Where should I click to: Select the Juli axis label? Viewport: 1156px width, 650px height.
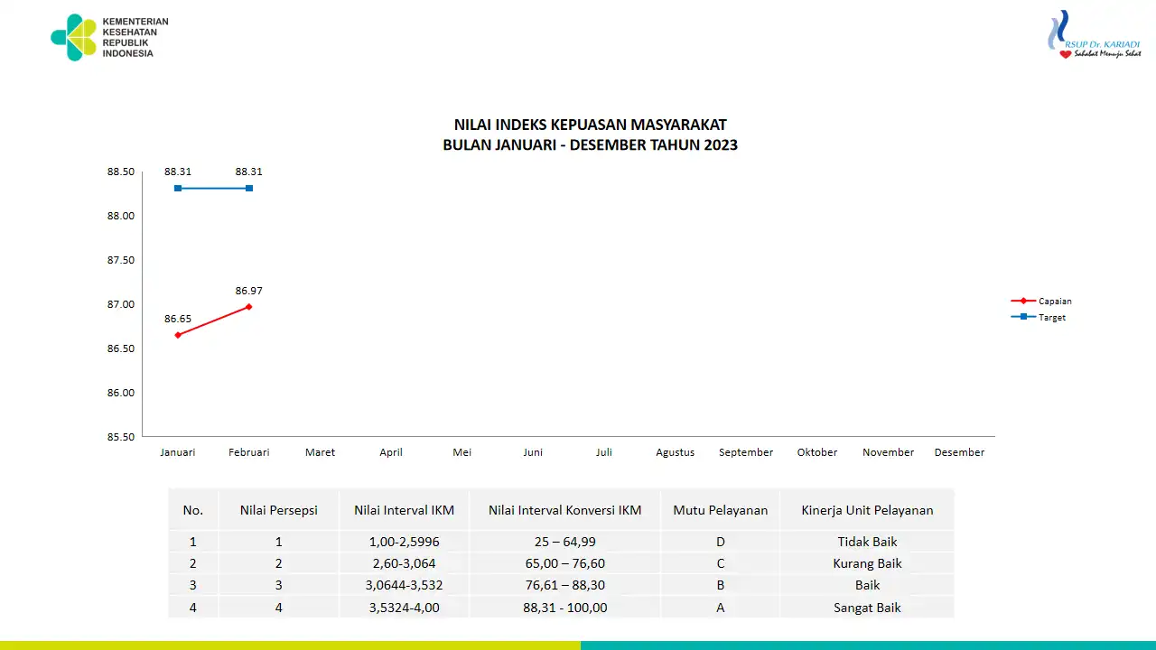[x=604, y=452]
